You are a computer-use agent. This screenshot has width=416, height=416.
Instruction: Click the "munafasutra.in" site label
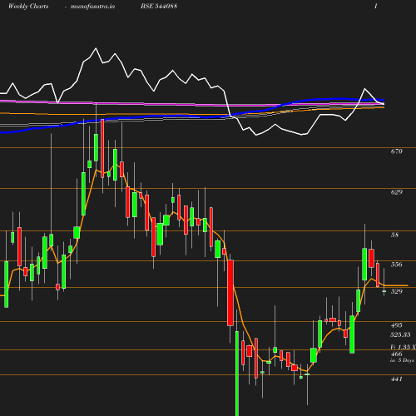click(92, 6)
